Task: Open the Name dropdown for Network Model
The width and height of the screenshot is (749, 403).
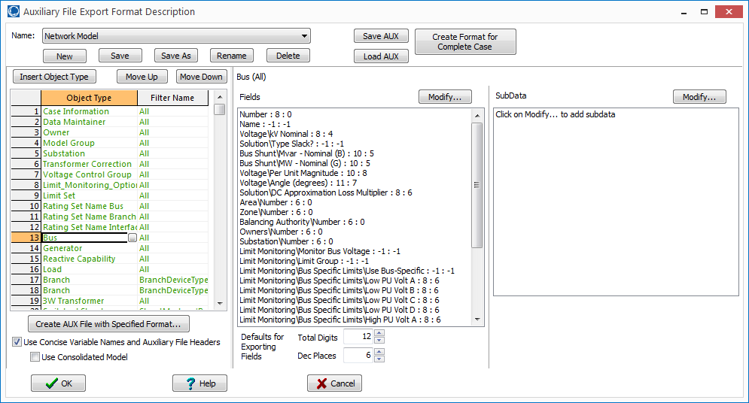Action: [304, 36]
